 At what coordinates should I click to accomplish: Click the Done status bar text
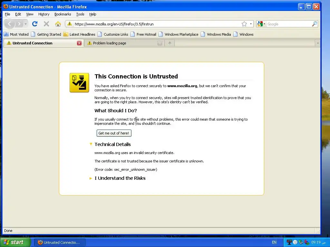(8, 231)
